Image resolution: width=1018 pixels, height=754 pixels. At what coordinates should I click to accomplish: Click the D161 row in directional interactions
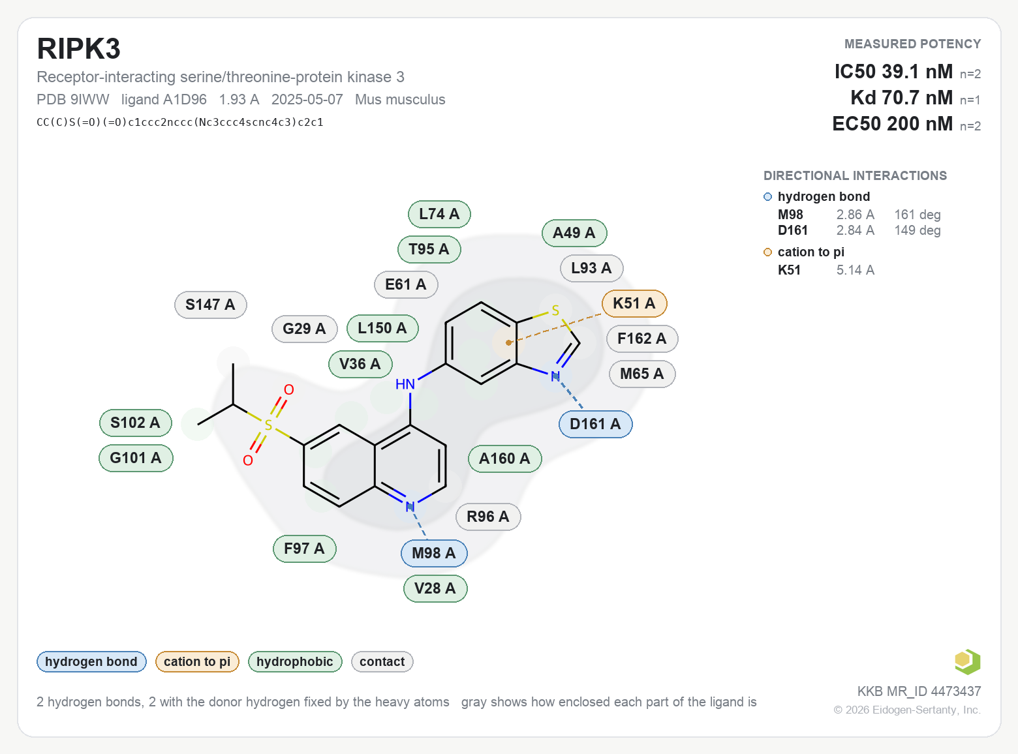(x=859, y=230)
